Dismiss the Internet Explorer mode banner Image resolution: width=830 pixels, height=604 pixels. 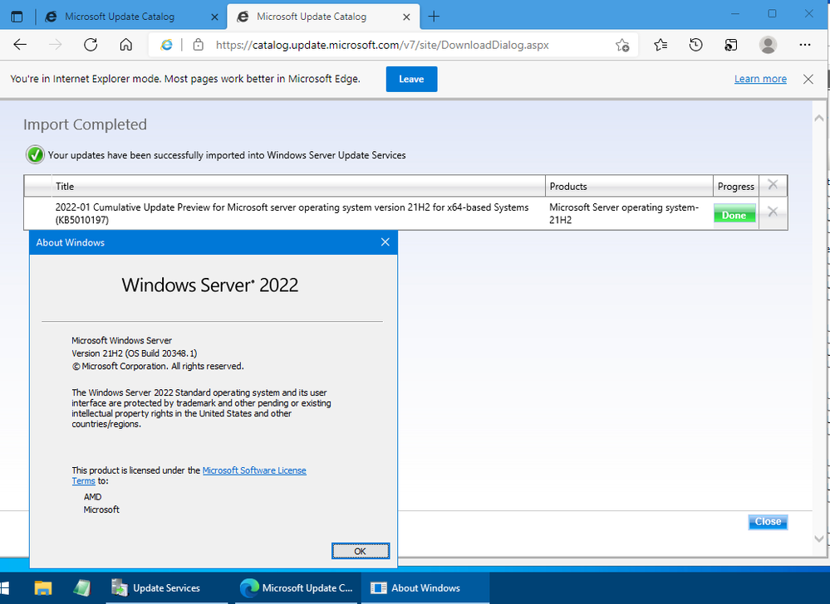point(808,80)
